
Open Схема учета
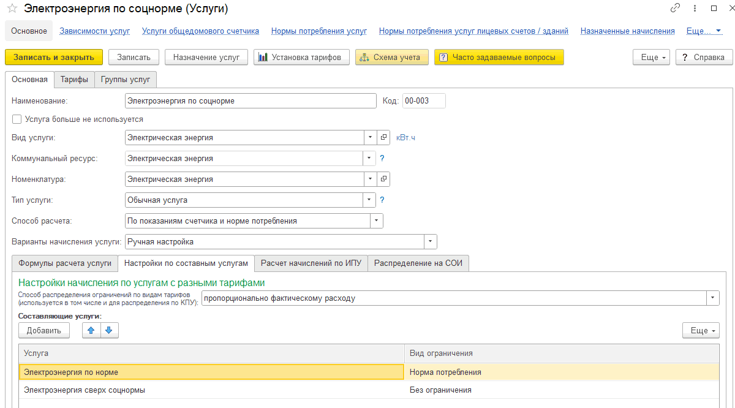click(x=392, y=57)
